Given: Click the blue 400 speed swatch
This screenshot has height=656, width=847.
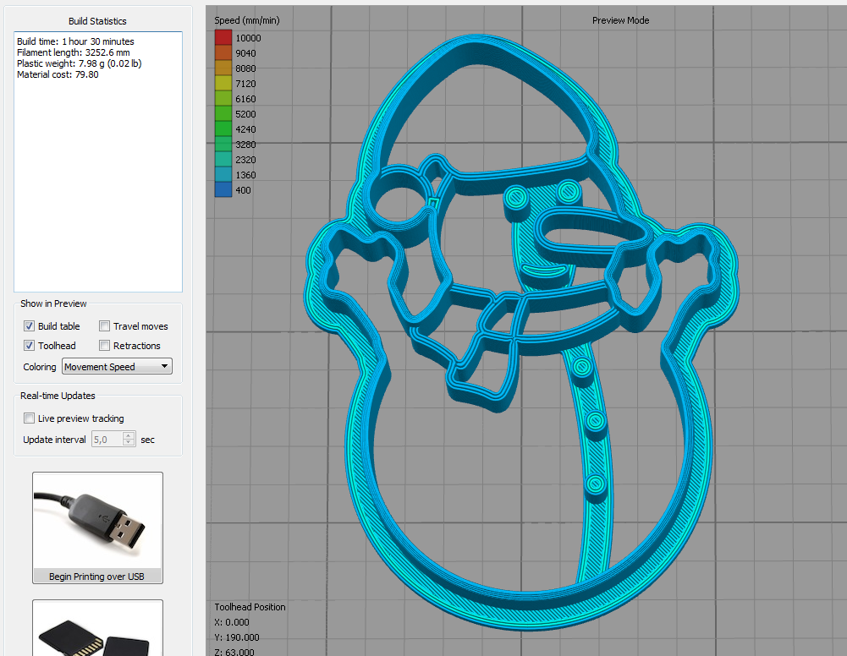Looking at the screenshot, I should (x=223, y=189).
